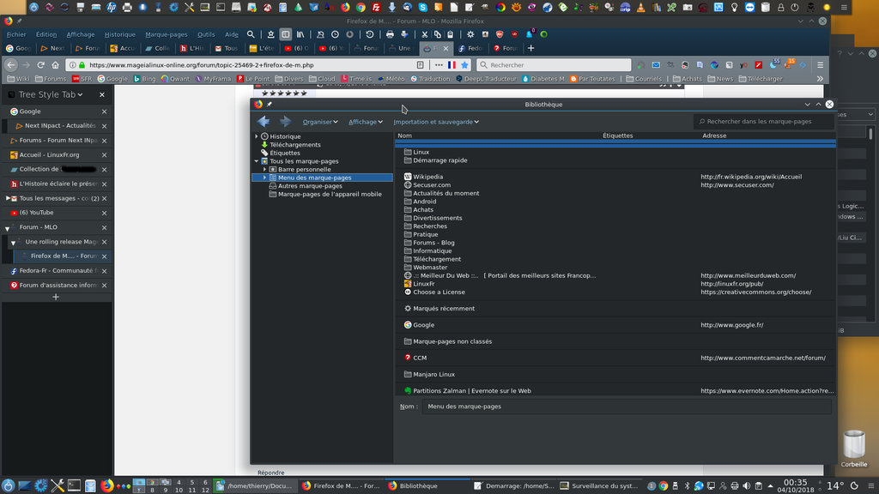Close the YouTube tab in the sidebar
The image size is (879, 494).
[x=104, y=213]
